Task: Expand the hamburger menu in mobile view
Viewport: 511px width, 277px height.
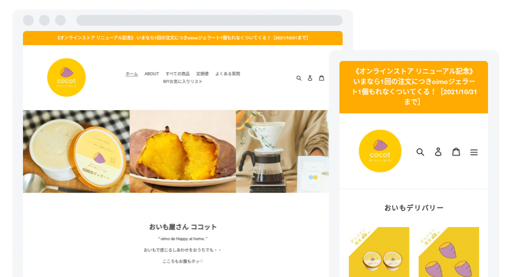Action: coord(474,152)
